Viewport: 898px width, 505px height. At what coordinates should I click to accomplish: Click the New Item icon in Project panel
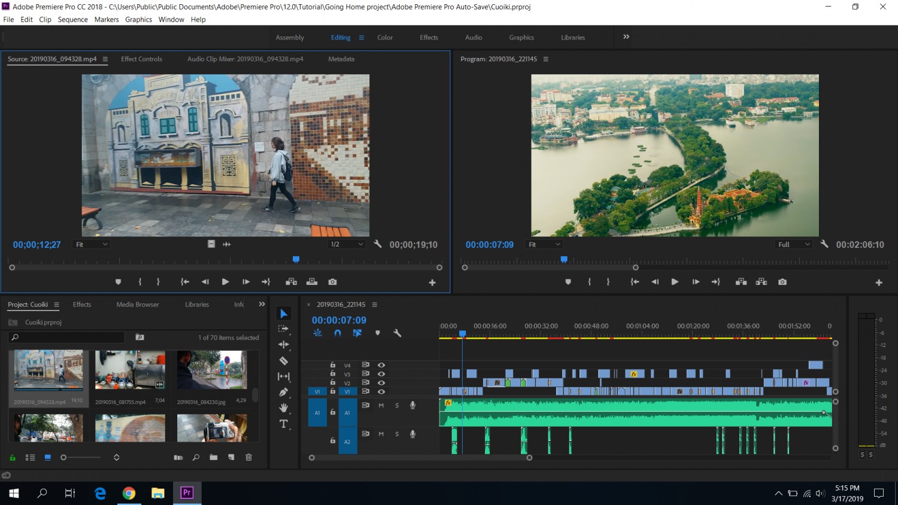231,458
